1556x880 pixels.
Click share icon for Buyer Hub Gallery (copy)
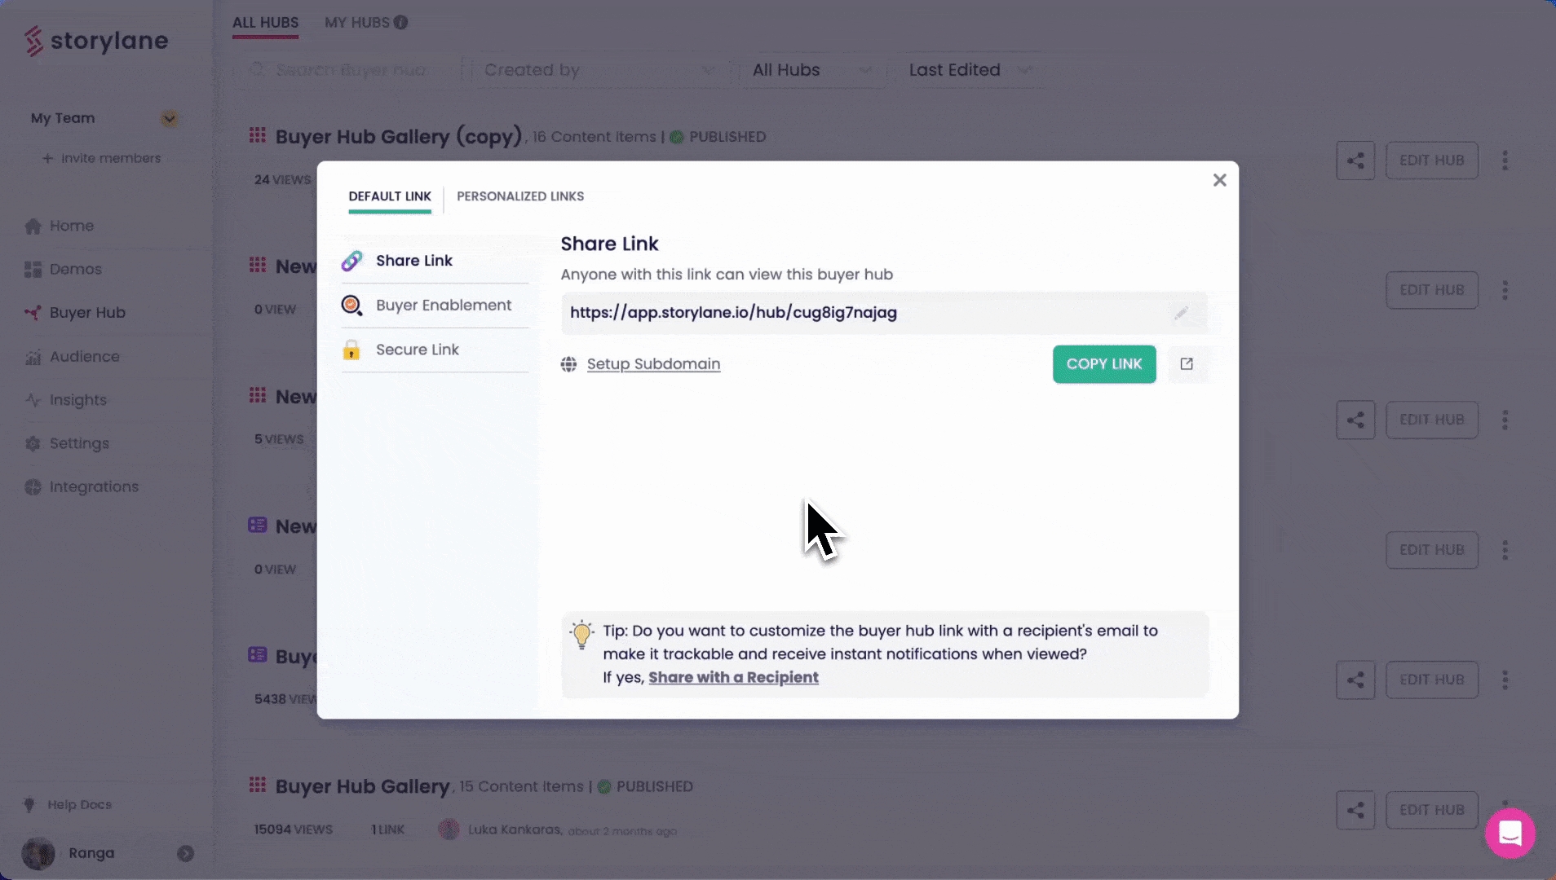[1355, 161]
